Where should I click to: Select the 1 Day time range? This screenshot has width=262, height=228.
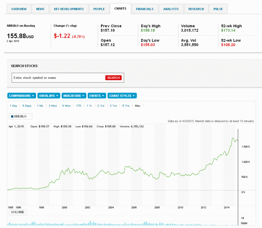point(13,106)
